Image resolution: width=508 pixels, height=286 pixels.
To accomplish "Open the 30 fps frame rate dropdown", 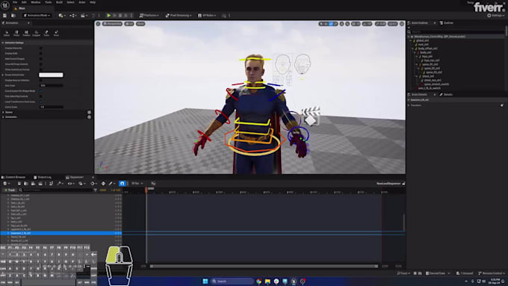I will click(137, 184).
